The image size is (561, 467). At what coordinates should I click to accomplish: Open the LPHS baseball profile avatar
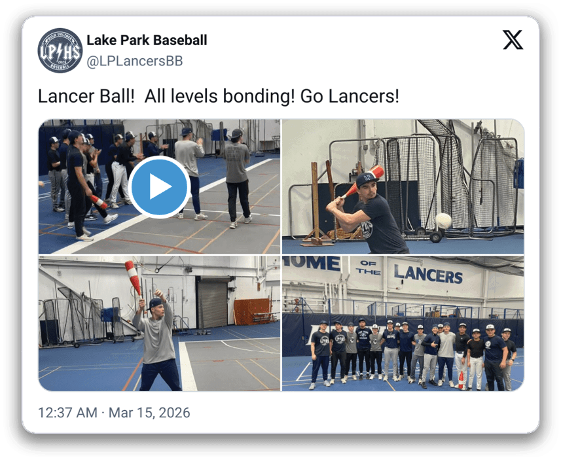coord(60,50)
